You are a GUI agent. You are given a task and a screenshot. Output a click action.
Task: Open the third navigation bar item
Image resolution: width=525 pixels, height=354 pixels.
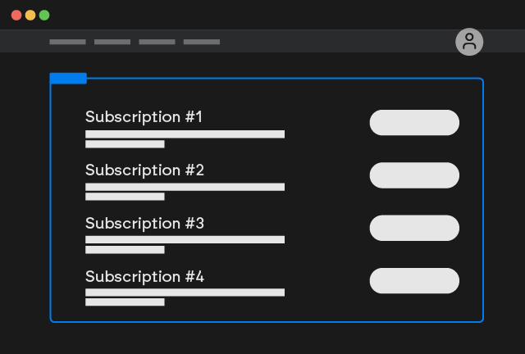coord(157,42)
